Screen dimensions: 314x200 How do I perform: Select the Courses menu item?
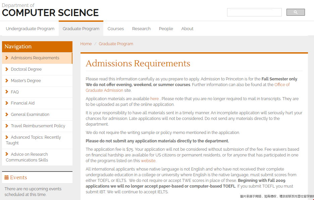point(116,29)
